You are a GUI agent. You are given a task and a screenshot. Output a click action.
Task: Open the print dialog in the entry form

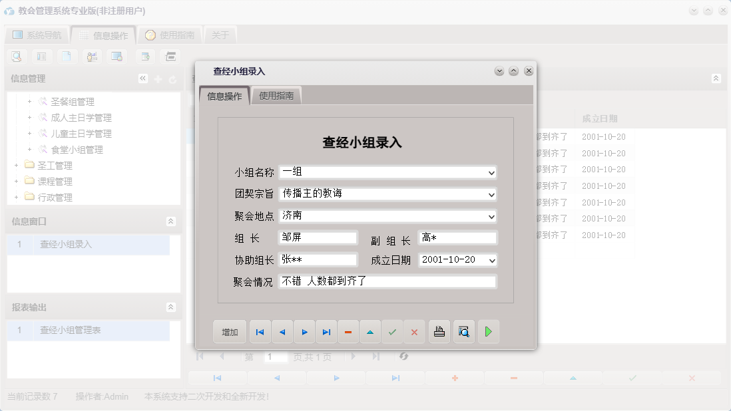439,331
